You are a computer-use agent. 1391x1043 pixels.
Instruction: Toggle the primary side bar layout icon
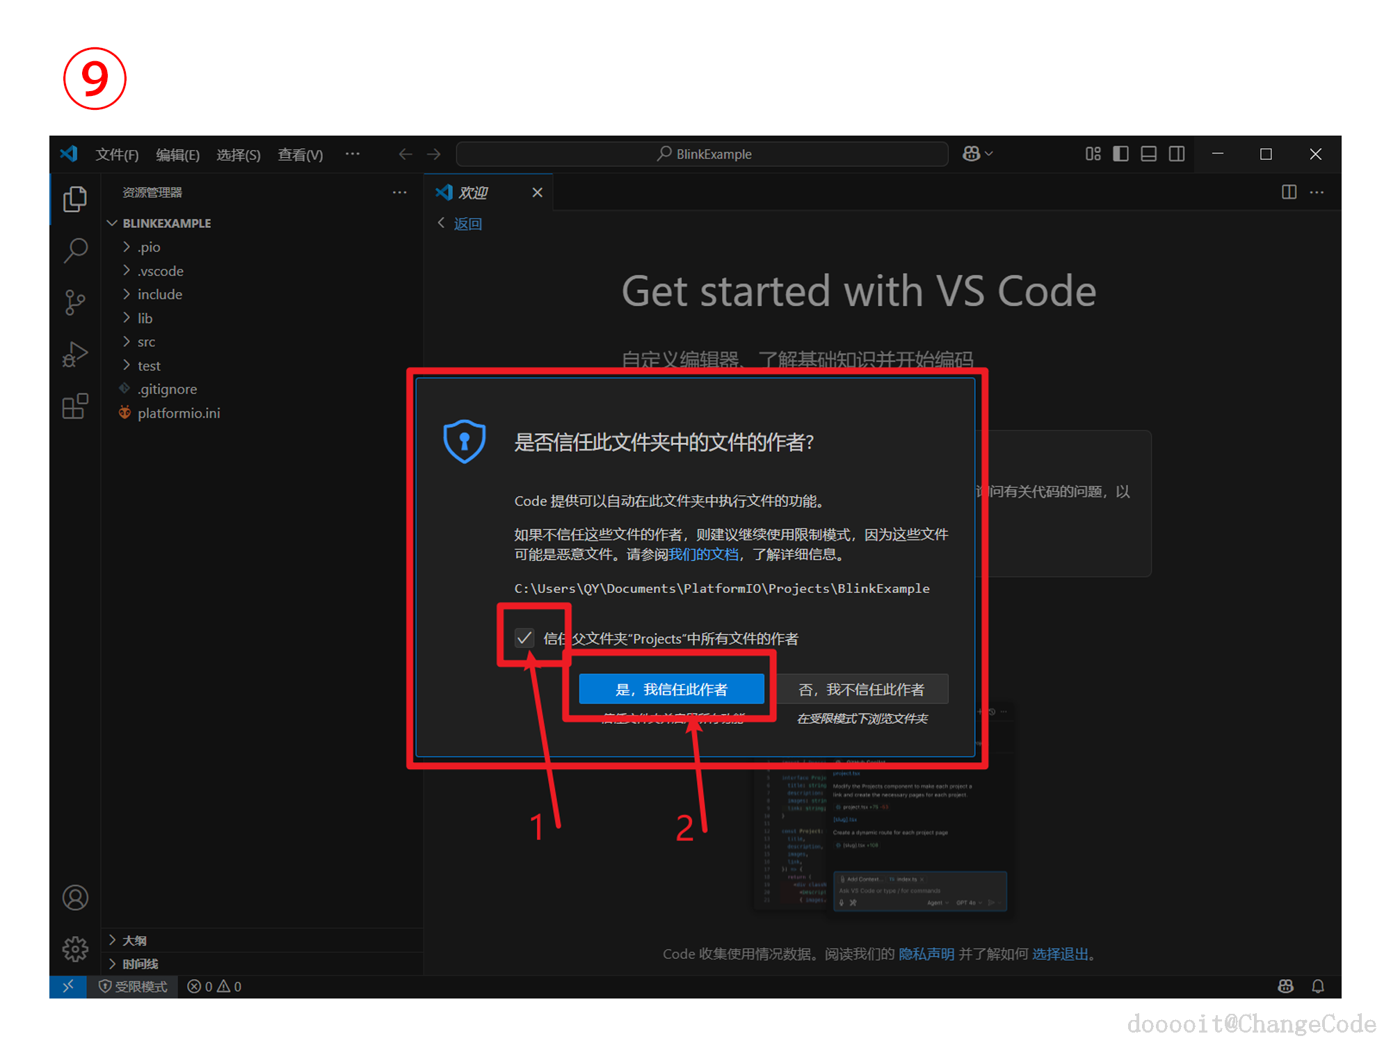pos(1120,154)
